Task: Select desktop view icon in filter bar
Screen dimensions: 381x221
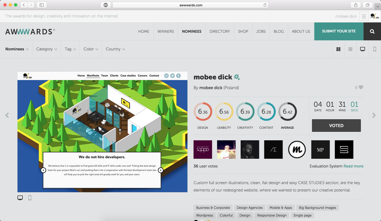Action: point(363,49)
